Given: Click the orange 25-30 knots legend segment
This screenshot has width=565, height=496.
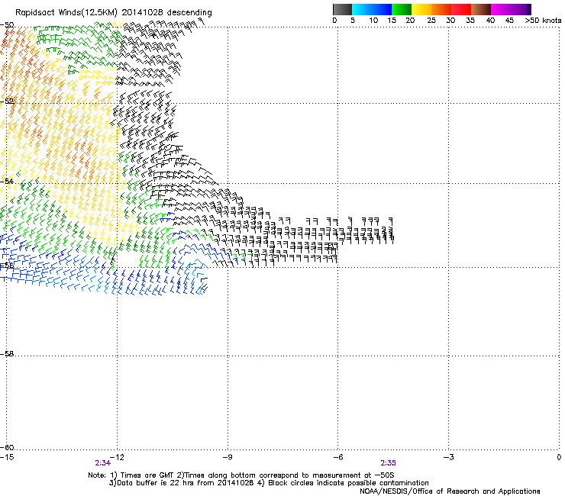Looking at the screenshot, I should (441, 9).
